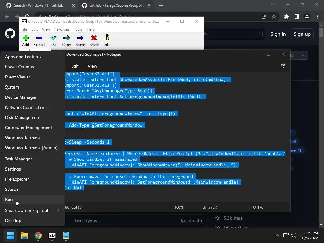
Task: Open Chrome side panel icon
Action: point(297,16)
